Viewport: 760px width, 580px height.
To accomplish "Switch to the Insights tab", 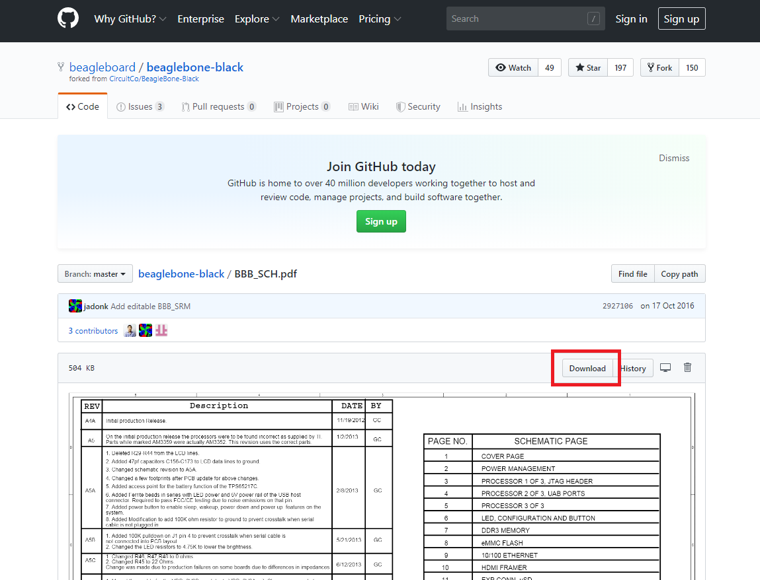I will point(480,106).
